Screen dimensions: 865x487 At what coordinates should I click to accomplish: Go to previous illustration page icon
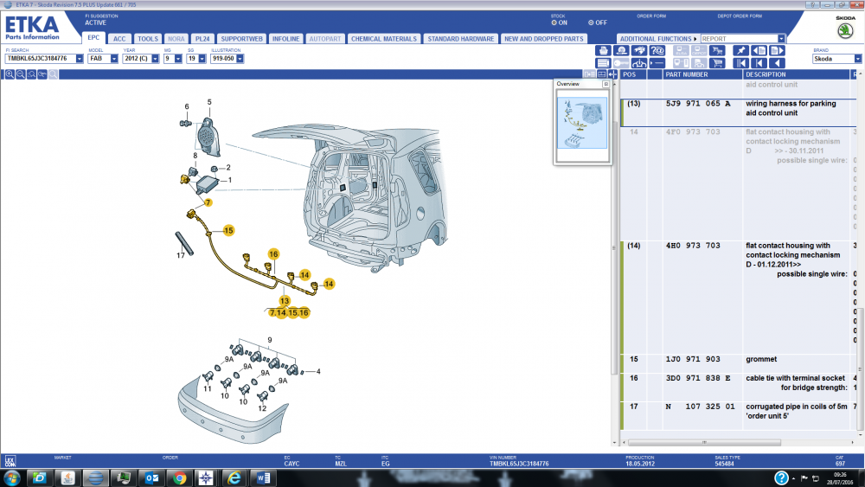pos(759,50)
